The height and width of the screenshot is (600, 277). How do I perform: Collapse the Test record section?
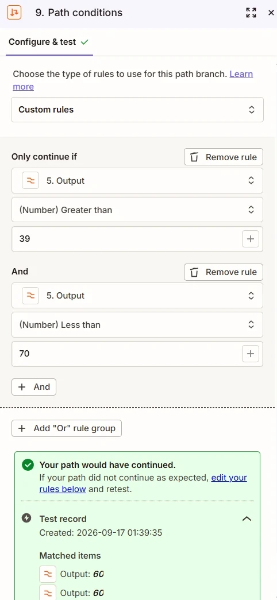coord(247,519)
